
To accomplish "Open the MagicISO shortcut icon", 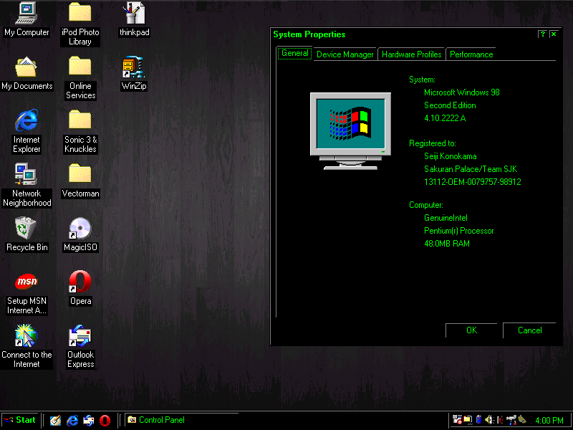I will tap(80, 229).
